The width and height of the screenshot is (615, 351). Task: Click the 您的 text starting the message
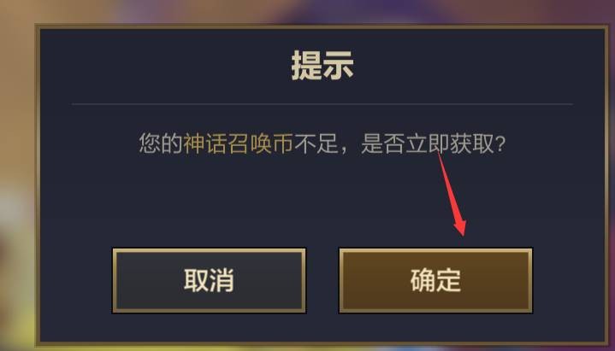point(161,143)
